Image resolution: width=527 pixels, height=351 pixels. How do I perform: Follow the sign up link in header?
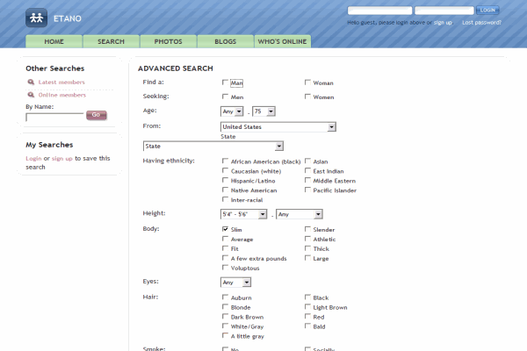[x=443, y=23]
